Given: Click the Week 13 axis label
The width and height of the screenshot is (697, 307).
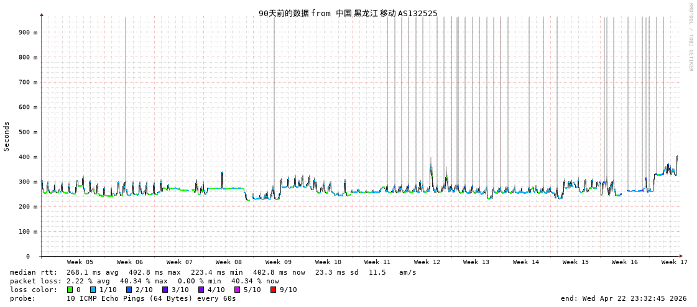Looking at the screenshot, I should click(476, 262).
